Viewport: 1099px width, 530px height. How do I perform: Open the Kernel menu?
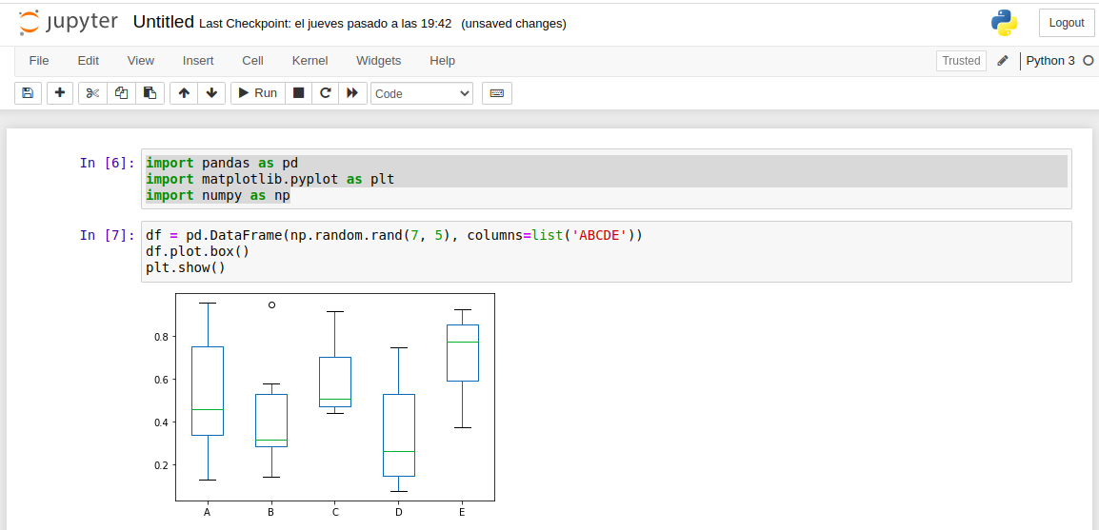pos(310,61)
